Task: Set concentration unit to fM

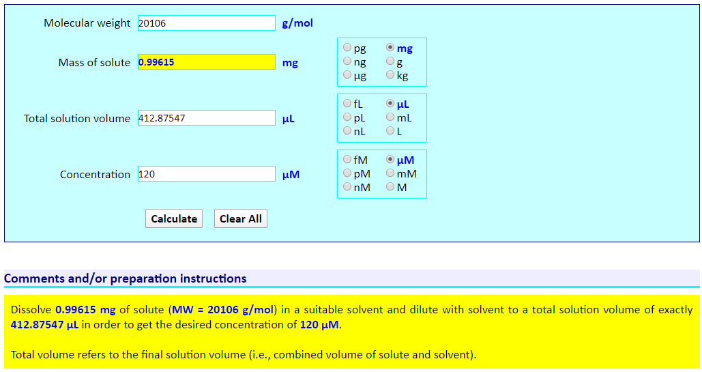Action: click(x=347, y=159)
